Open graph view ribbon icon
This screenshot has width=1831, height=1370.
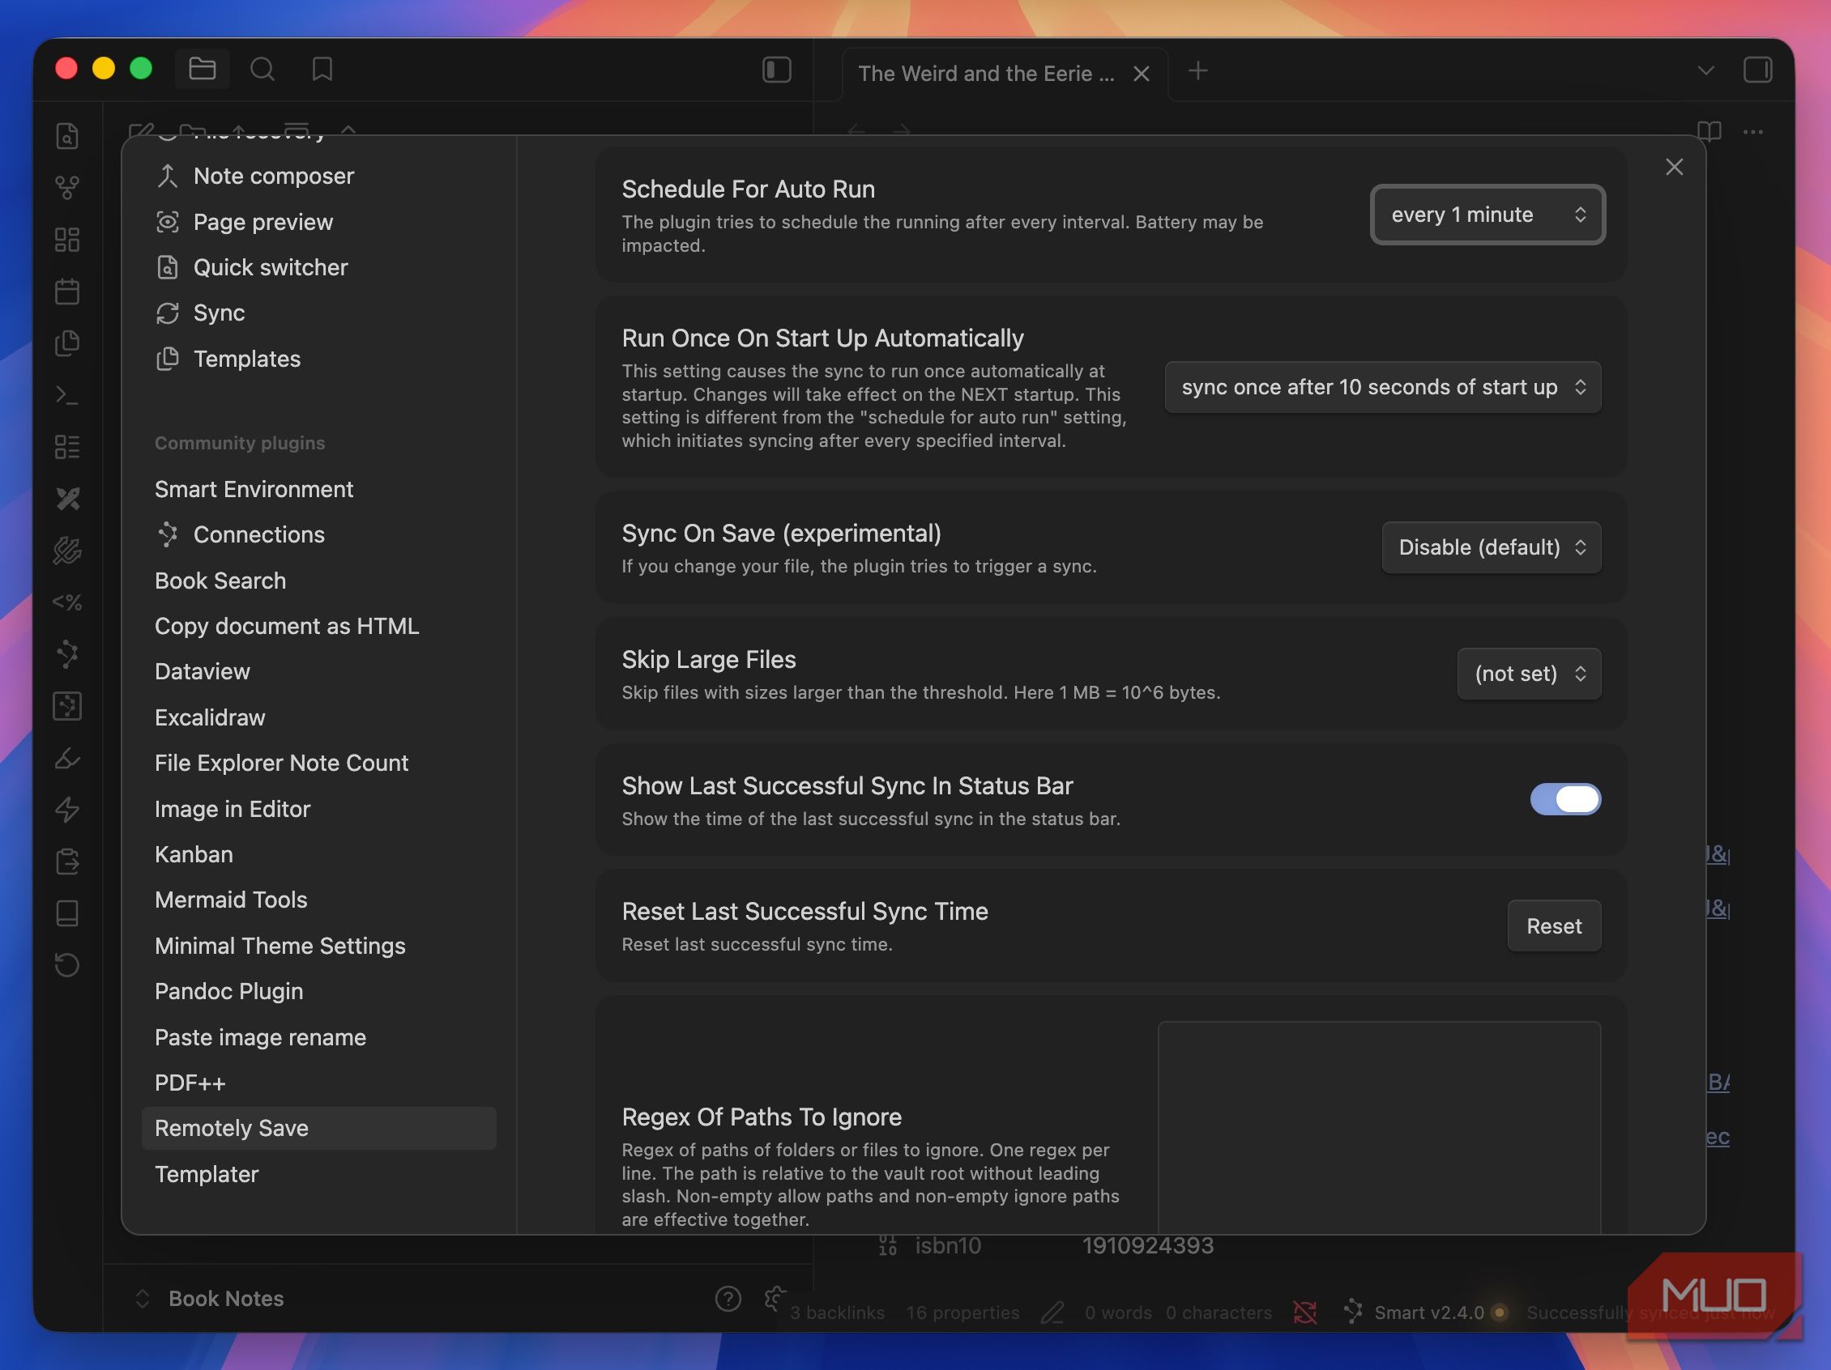click(67, 188)
